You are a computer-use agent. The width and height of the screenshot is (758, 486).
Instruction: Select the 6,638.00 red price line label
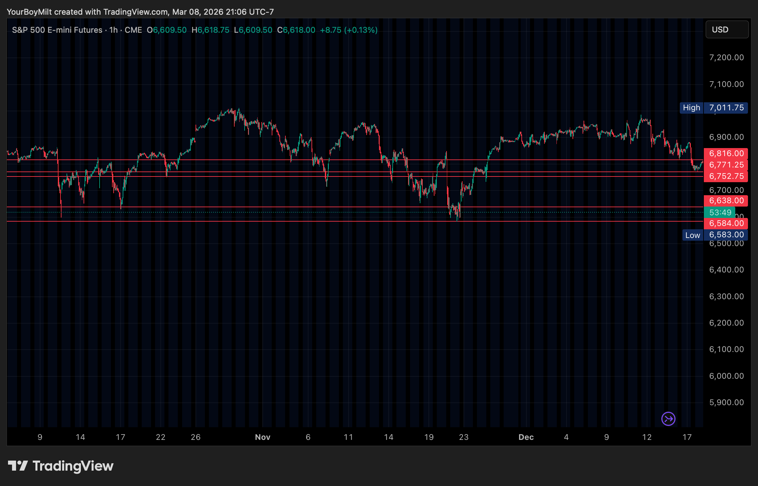point(726,201)
